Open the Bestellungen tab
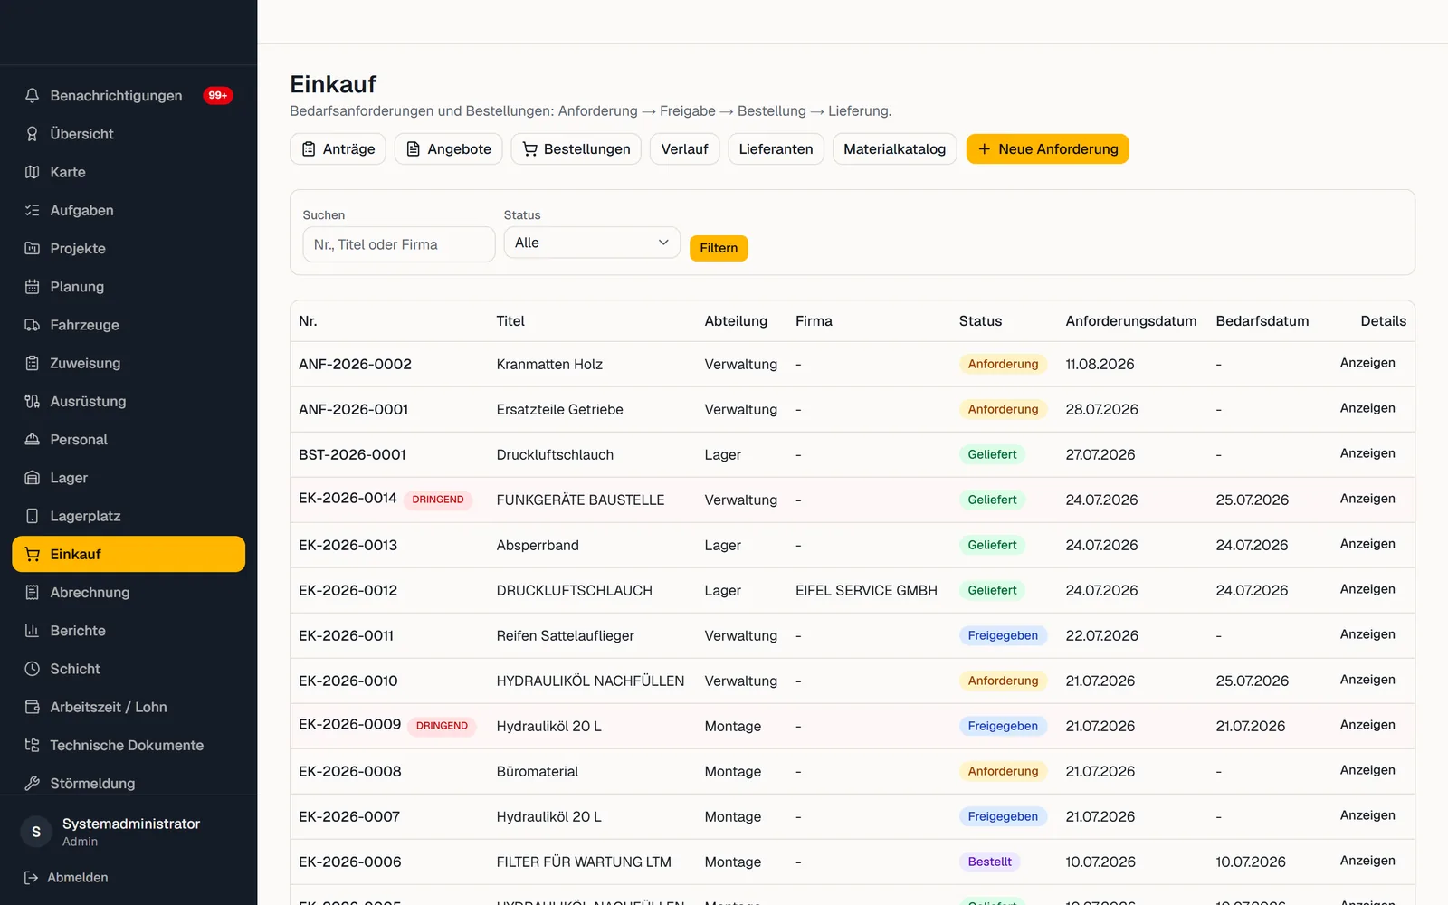Image resolution: width=1448 pixels, height=905 pixels. click(576, 149)
